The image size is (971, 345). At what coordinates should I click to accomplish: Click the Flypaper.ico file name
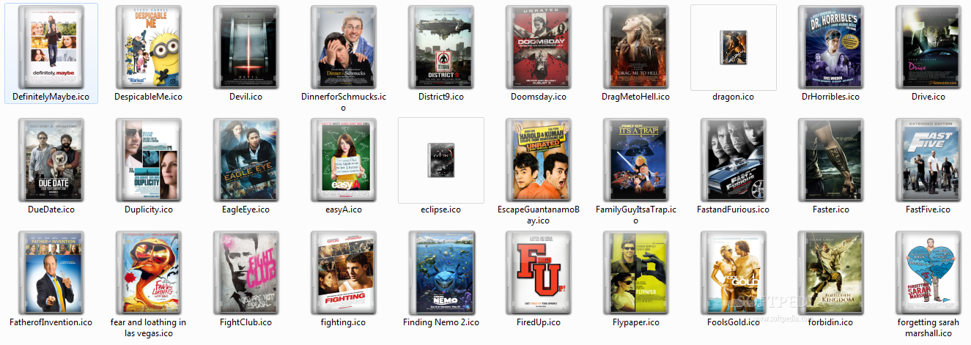[x=636, y=322]
